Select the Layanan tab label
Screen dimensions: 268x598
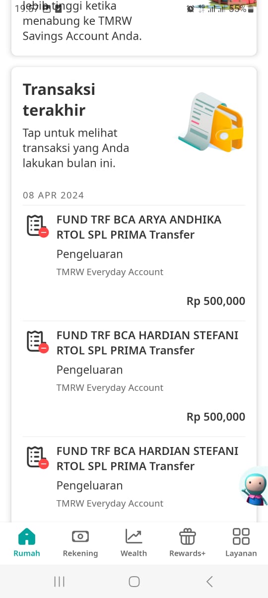(x=241, y=553)
